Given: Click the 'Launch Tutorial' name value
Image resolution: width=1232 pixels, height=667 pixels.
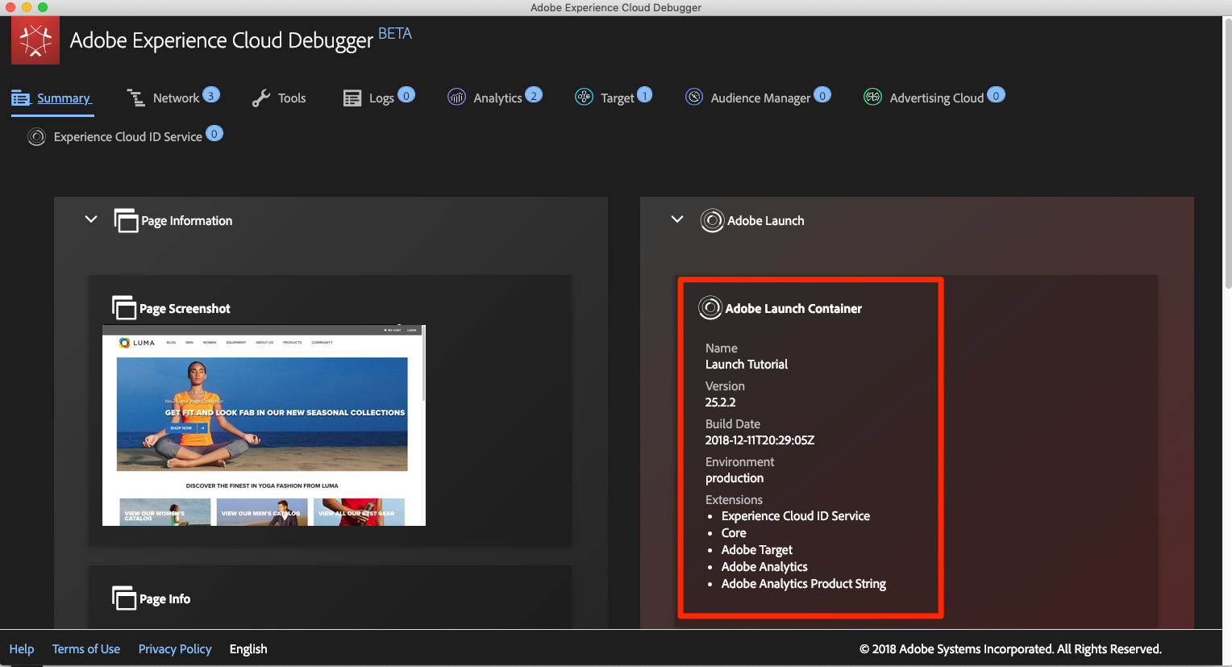Looking at the screenshot, I should (747, 365).
